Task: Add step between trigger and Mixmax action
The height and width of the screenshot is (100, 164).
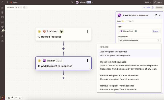Action: [63, 49]
